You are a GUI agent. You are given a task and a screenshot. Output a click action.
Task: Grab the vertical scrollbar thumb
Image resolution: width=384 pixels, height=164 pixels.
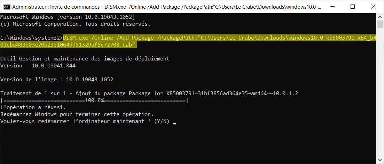(380, 24)
